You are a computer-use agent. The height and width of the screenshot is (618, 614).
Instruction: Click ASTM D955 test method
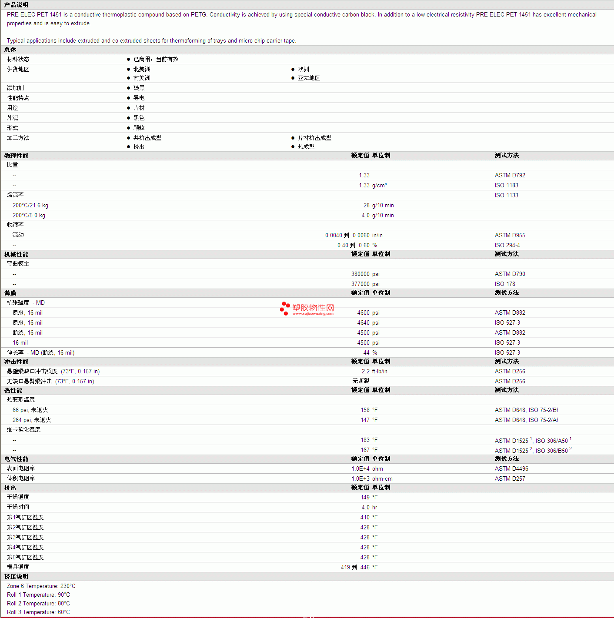pyautogui.click(x=510, y=235)
